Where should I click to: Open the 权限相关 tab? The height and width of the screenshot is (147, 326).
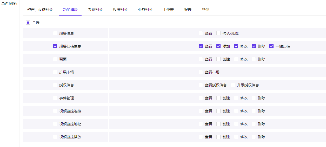click(120, 10)
